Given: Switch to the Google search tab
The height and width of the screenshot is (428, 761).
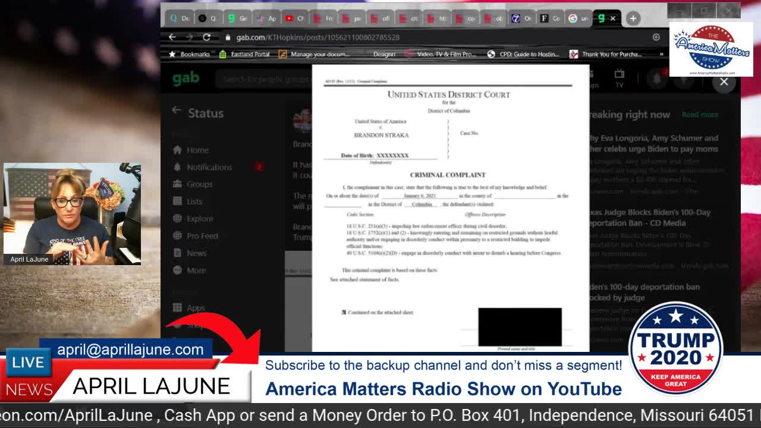Looking at the screenshot, I should click(578, 18).
